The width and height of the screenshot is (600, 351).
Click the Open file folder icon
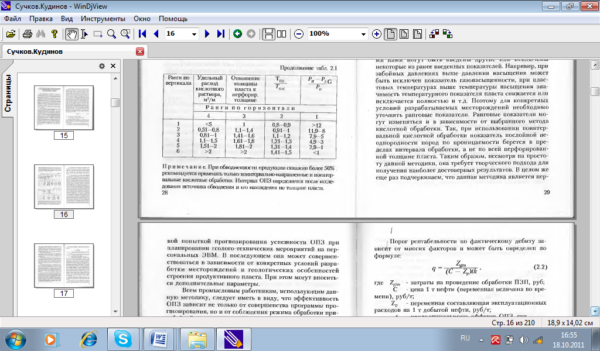tap(11, 34)
